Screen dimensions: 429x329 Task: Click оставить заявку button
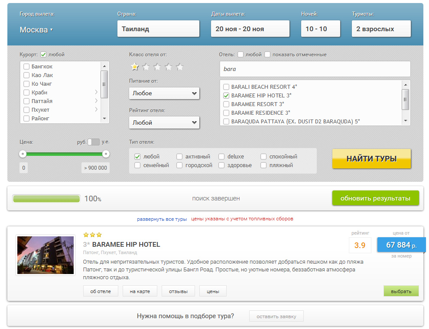click(276, 316)
